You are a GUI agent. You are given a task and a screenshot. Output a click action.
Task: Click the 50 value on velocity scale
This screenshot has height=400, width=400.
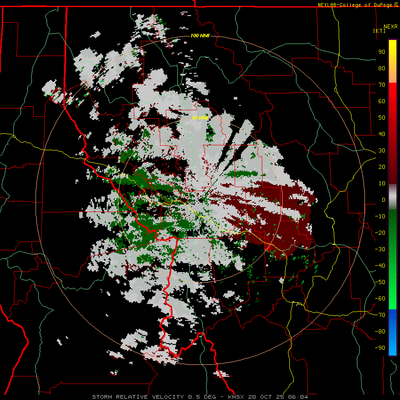coord(382,118)
